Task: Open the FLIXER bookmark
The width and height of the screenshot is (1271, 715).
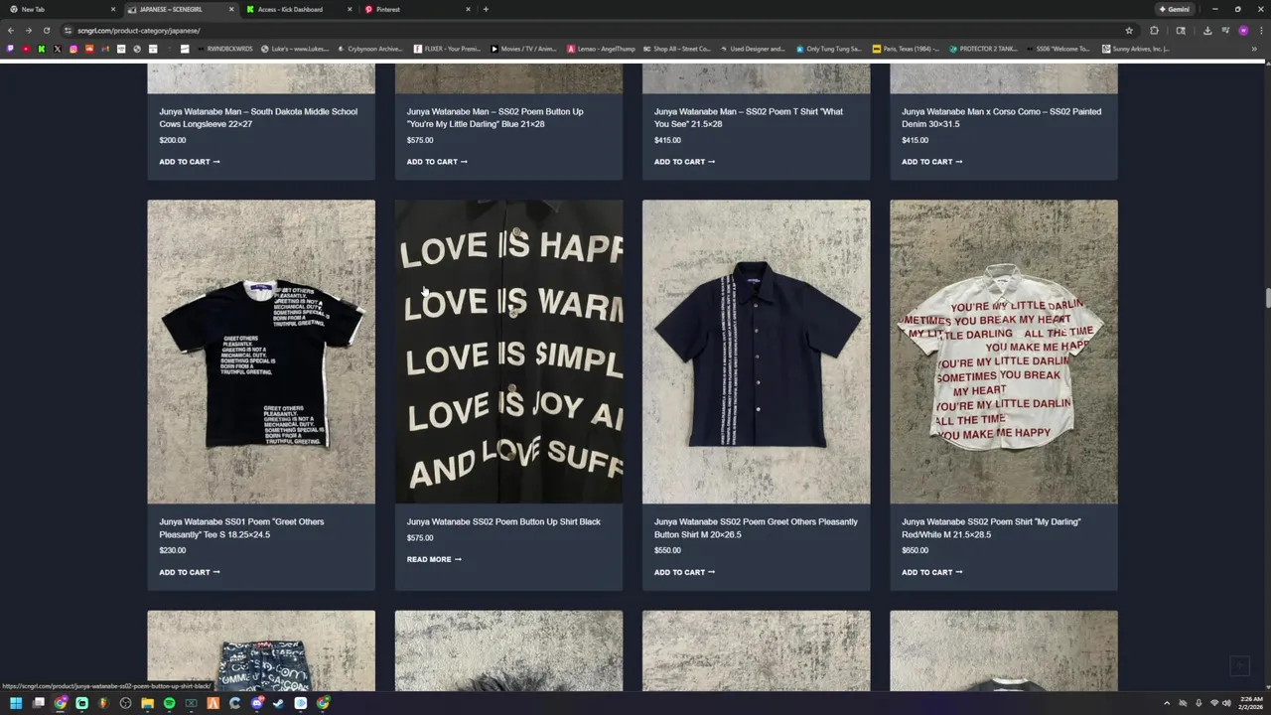Action: tap(445, 49)
